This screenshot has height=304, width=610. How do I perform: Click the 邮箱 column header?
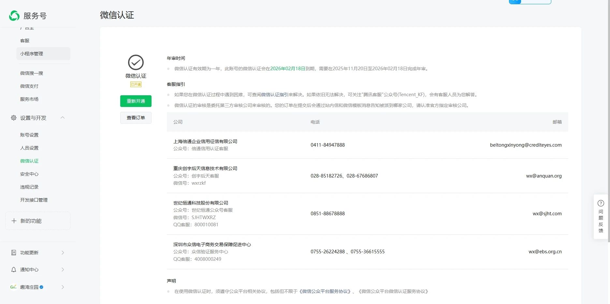[557, 122]
